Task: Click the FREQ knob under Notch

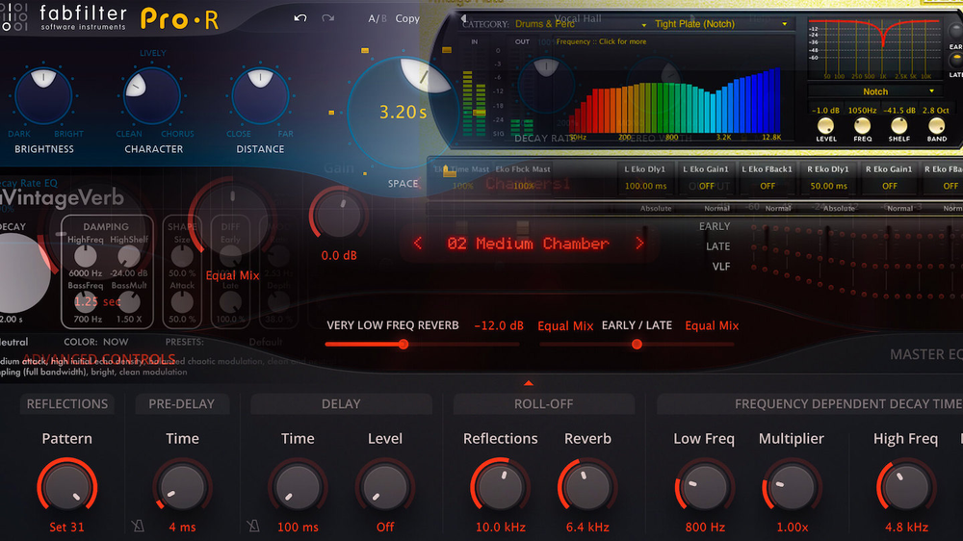Action: click(862, 126)
